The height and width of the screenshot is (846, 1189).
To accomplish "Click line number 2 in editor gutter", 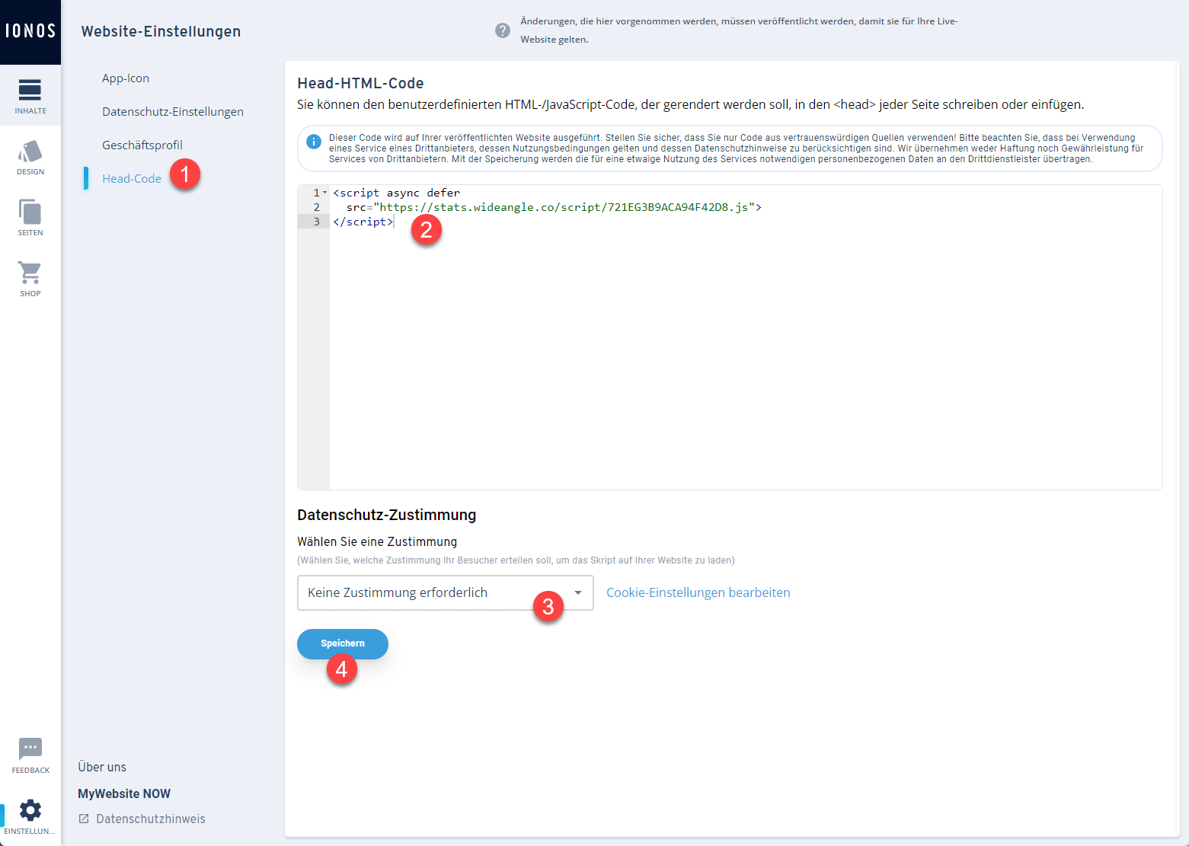I will tap(317, 207).
